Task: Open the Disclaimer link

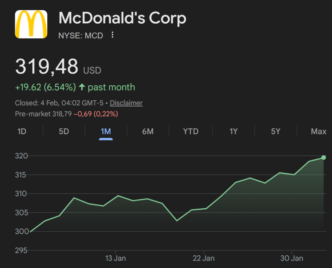Action: (126, 103)
